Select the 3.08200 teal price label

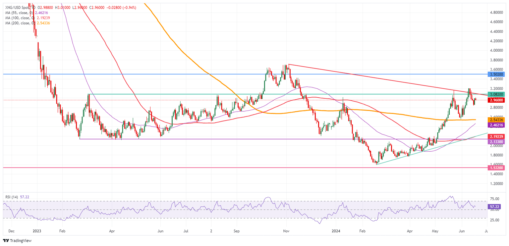pyautogui.click(x=496, y=94)
